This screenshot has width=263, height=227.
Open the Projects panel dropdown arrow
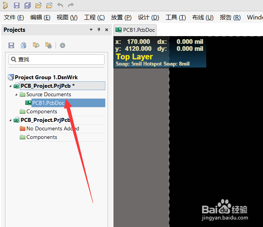[91, 29]
